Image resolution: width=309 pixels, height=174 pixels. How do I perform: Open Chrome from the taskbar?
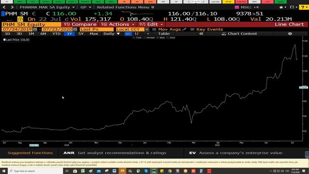point(169,171)
